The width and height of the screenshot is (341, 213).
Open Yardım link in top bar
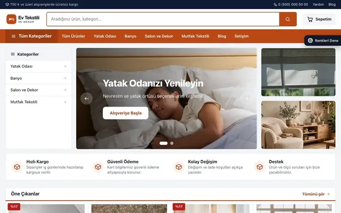click(318, 4)
